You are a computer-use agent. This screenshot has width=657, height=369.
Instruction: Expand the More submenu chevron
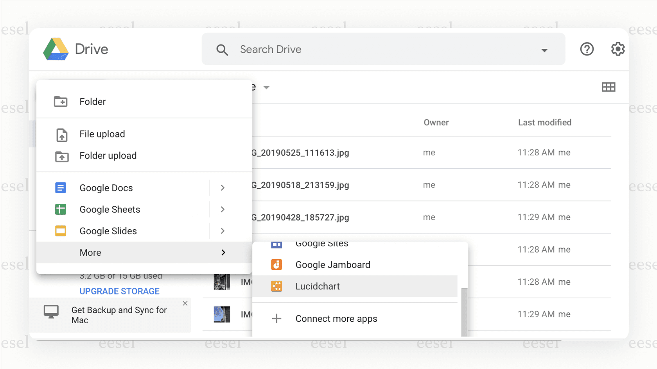coord(223,252)
